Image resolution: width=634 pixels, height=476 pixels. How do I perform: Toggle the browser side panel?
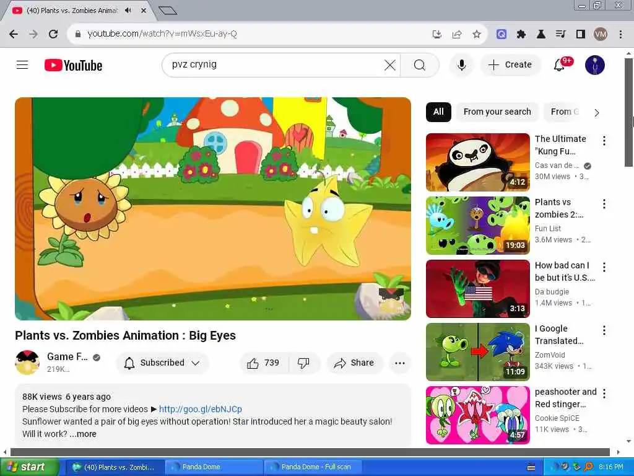(581, 34)
